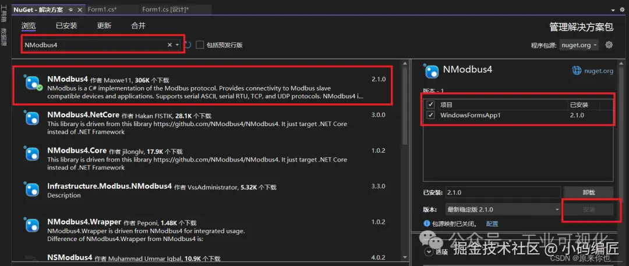The image size is (629, 266).
Task: Click the pin icon on the NuGet tab
Action: [x=70, y=9]
